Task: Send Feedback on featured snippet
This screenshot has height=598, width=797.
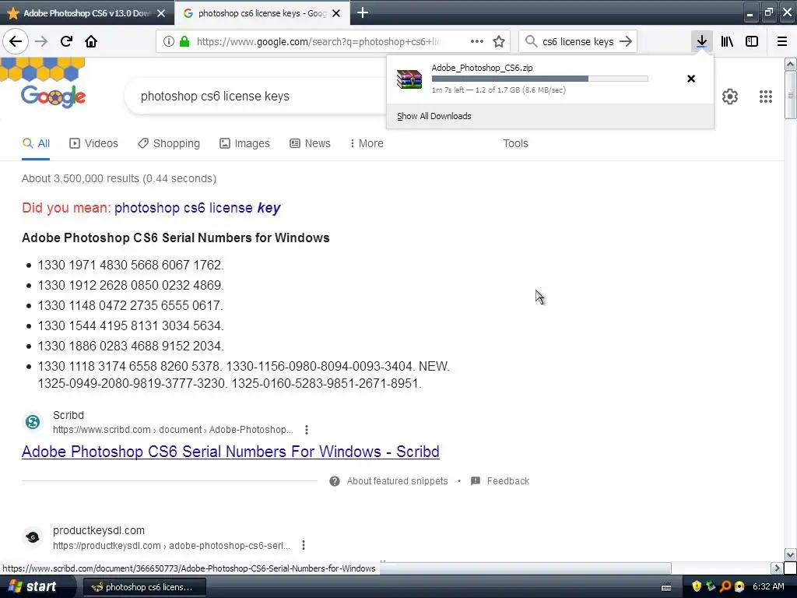Action: click(x=500, y=481)
